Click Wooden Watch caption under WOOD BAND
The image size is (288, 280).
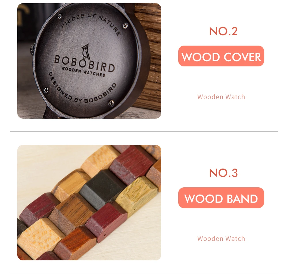click(221, 239)
